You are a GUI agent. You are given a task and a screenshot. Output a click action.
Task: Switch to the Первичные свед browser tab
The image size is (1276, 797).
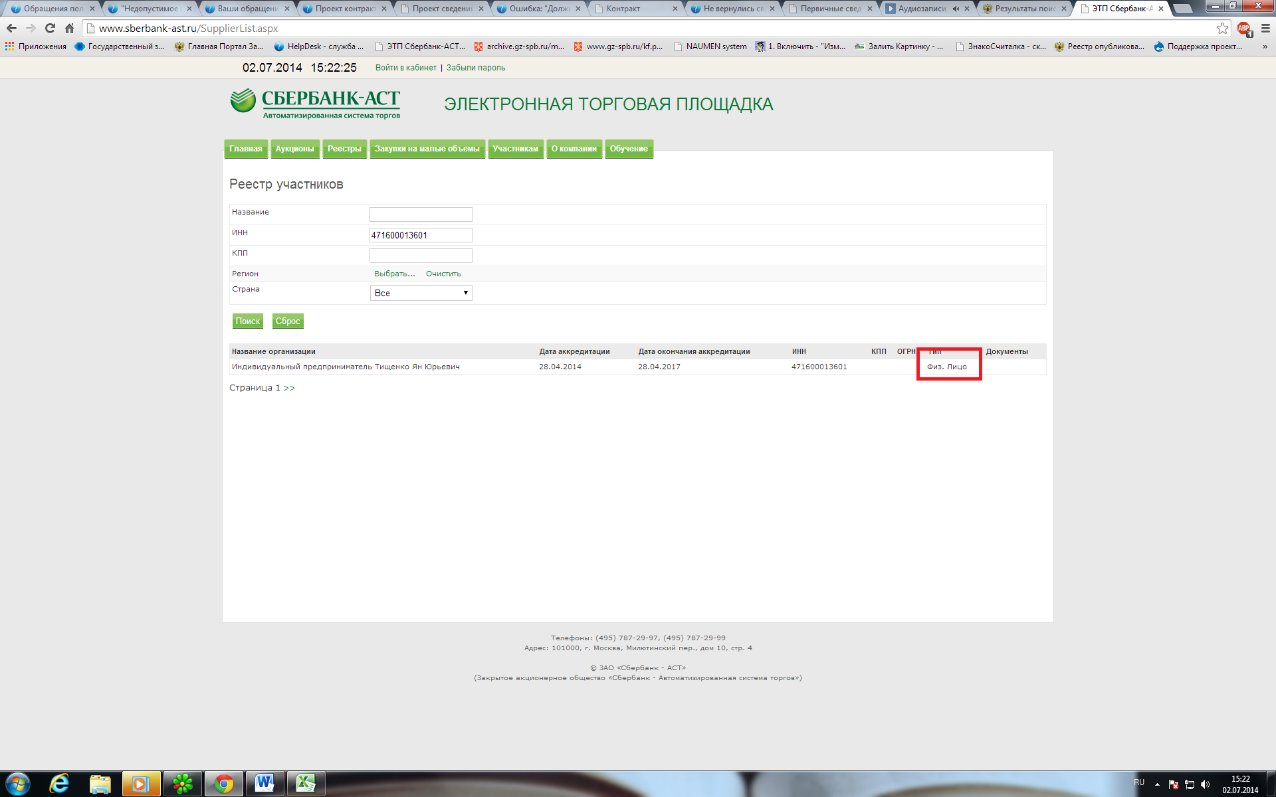coord(831,9)
